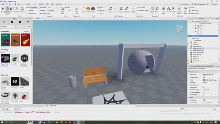Viewport: 220px width, 124px height.
Task: Toggle the Rotate snapping checkbox
Action: coord(41,8)
